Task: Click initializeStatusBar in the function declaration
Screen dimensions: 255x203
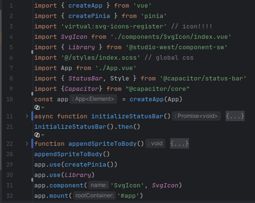Action: click(x=127, y=116)
